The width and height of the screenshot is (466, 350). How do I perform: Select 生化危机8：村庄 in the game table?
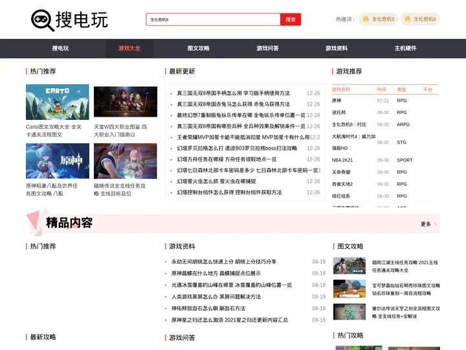(x=349, y=124)
